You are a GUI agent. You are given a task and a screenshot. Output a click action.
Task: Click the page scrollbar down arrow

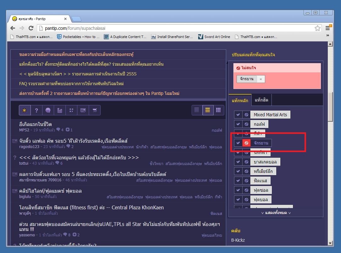tap(330, 243)
